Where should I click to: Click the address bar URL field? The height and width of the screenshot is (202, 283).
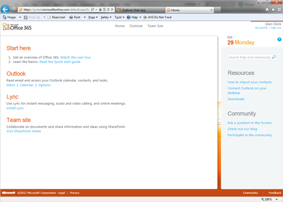pos(56,10)
